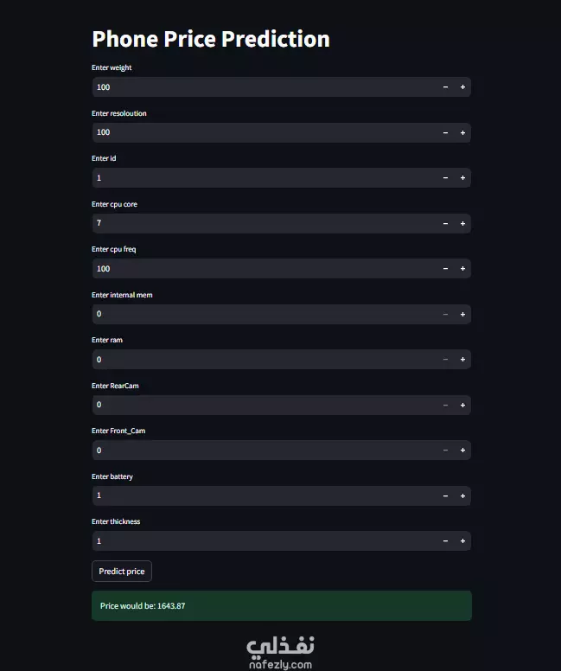Image resolution: width=561 pixels, height=671 pixels.
Task: Increase thickness with the plus icon
Action: (462, 541)
